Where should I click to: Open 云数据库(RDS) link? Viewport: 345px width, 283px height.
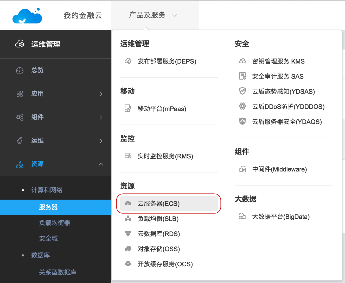(x=158, y=234)
